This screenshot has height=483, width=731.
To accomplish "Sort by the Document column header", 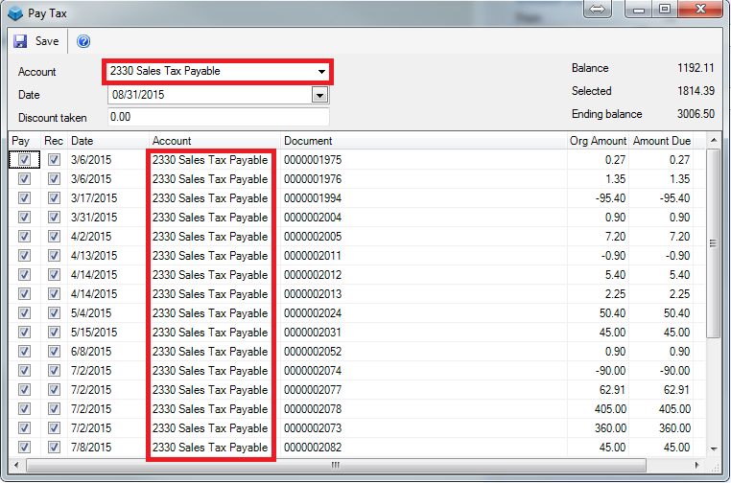I will (422, 141).
